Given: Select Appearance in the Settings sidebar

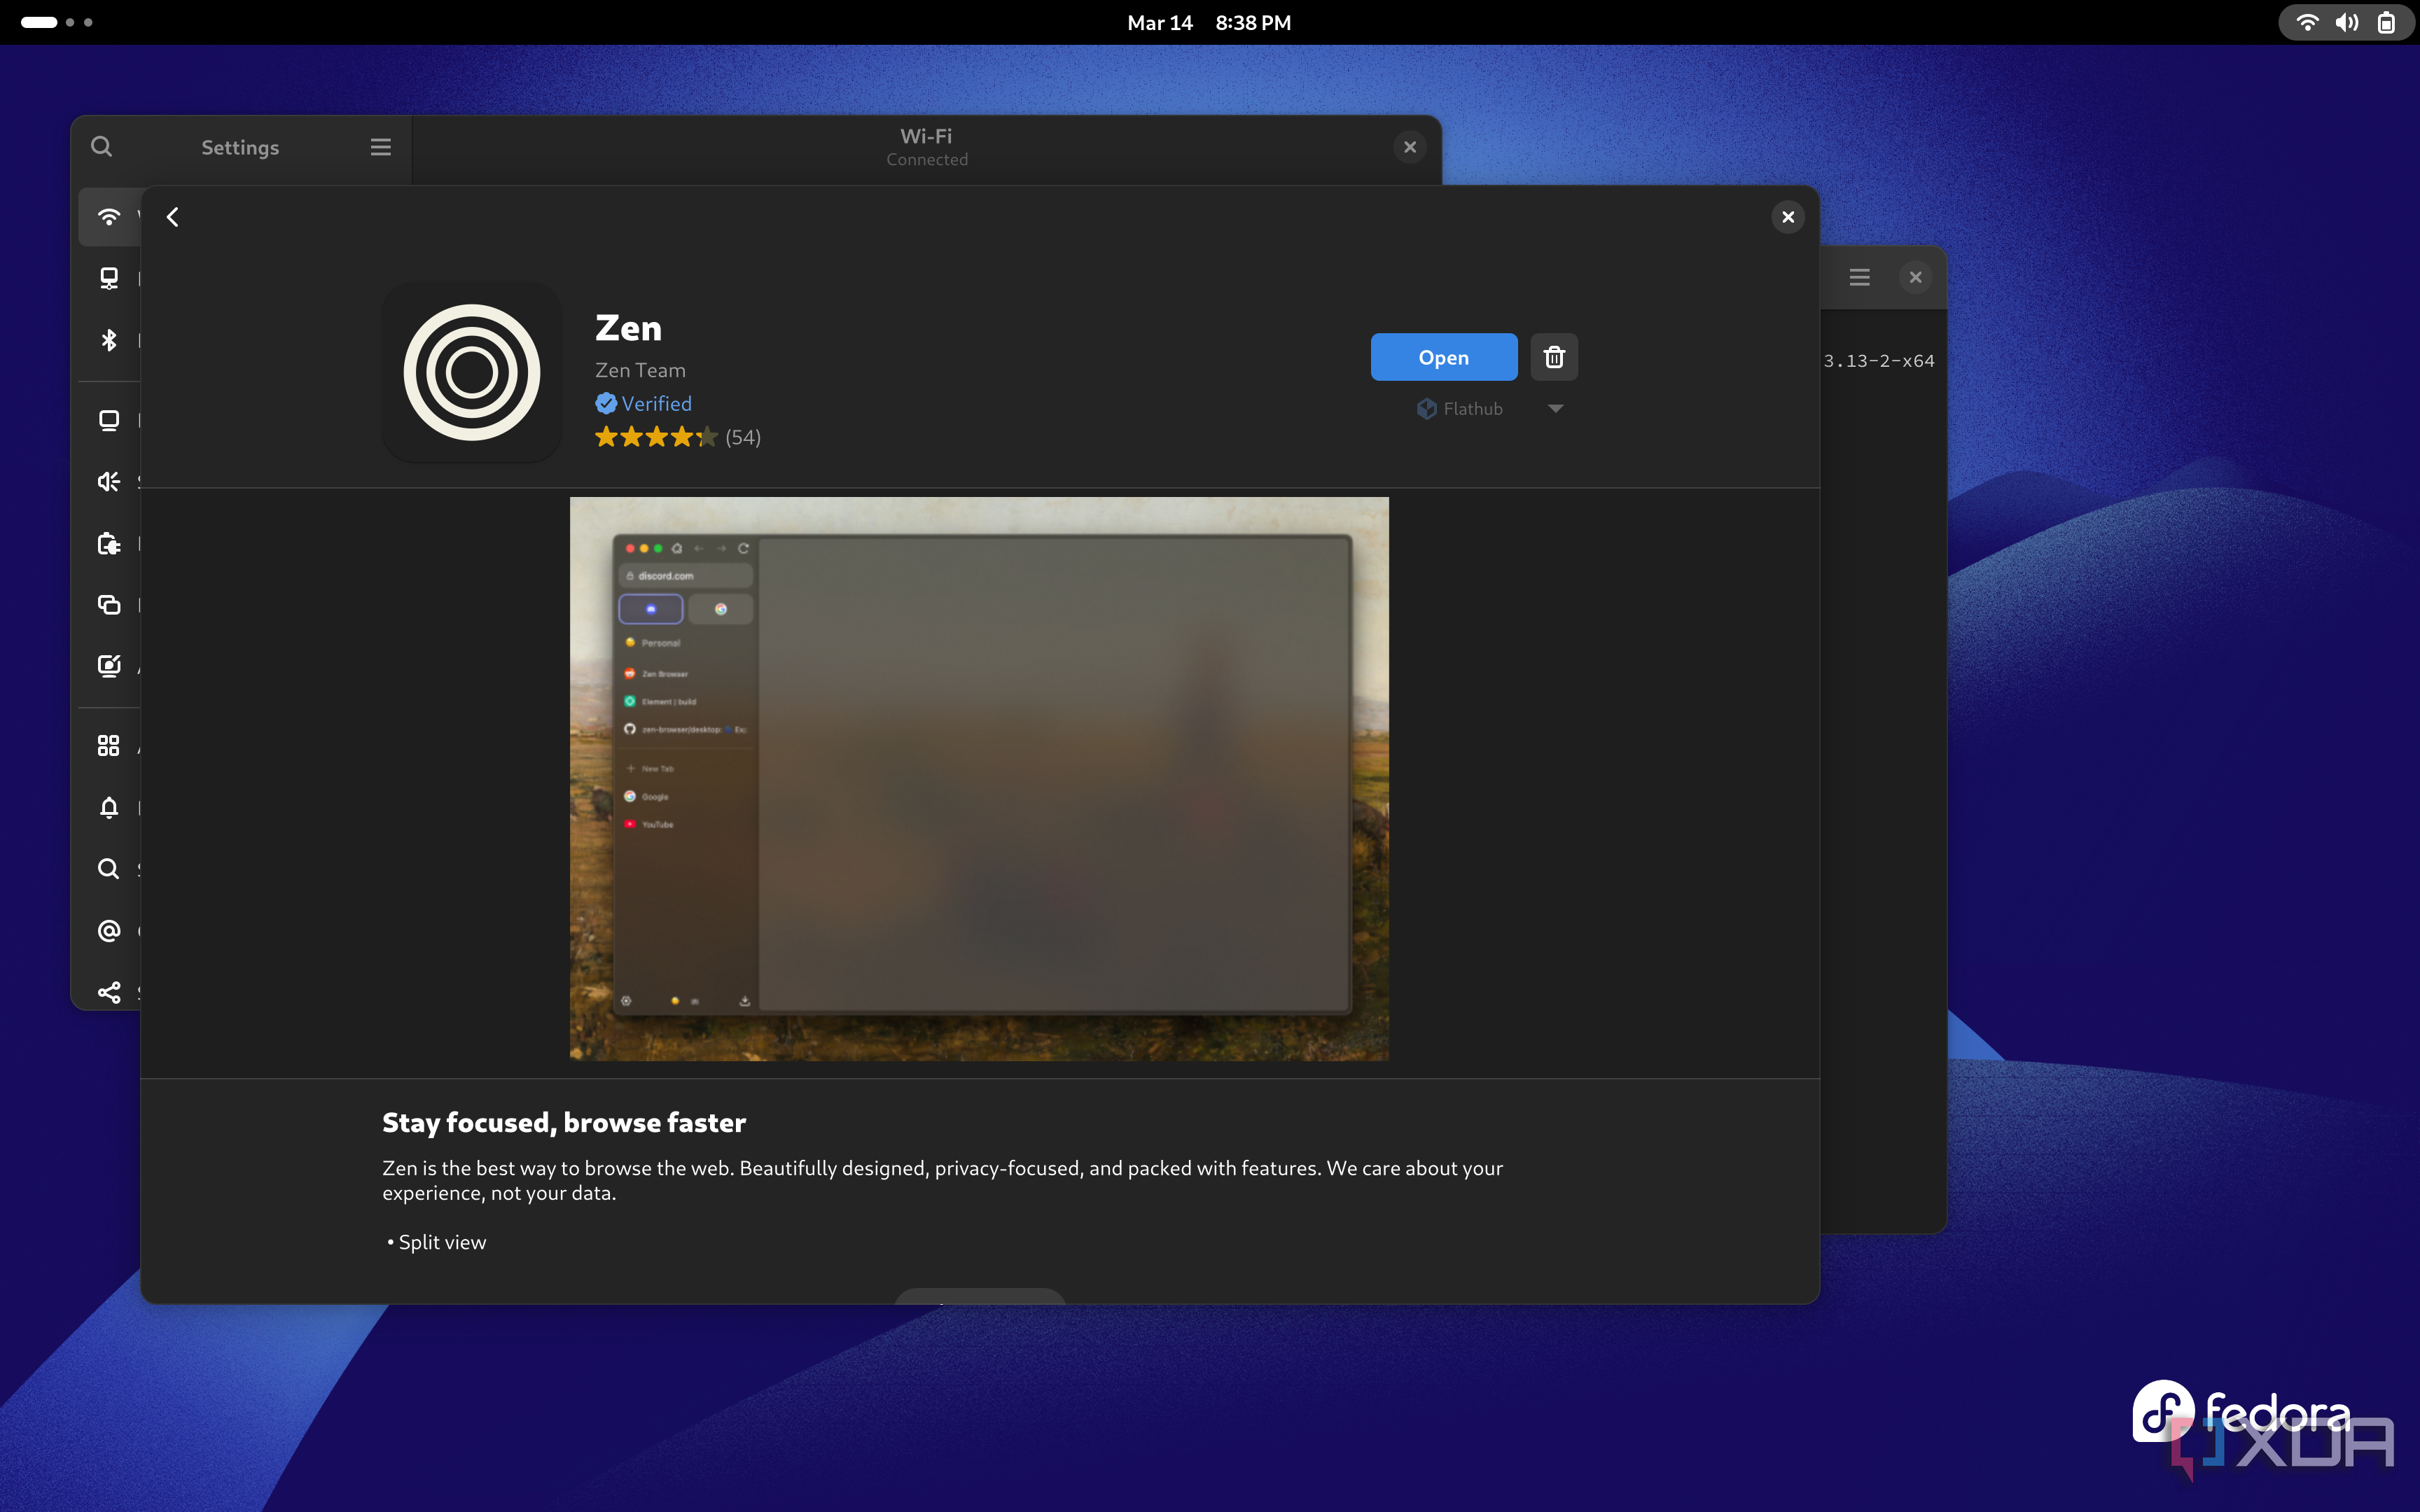Looking at the screenshot, I should click(x=109, y=666).
